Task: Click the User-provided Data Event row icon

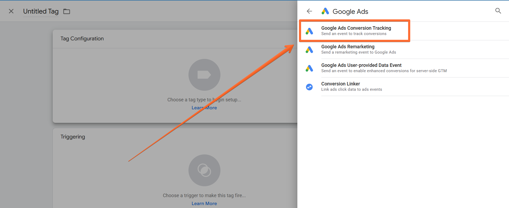Action: [x=309, y=68]
